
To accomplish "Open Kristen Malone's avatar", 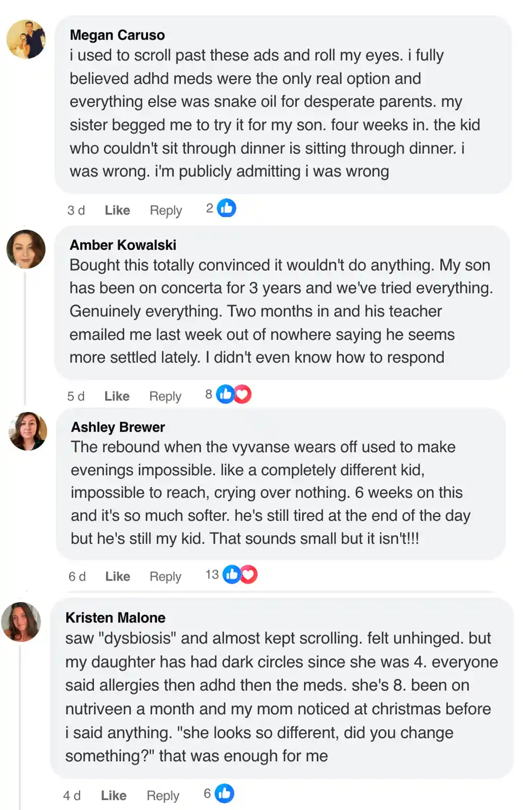I will pos(21,622).
